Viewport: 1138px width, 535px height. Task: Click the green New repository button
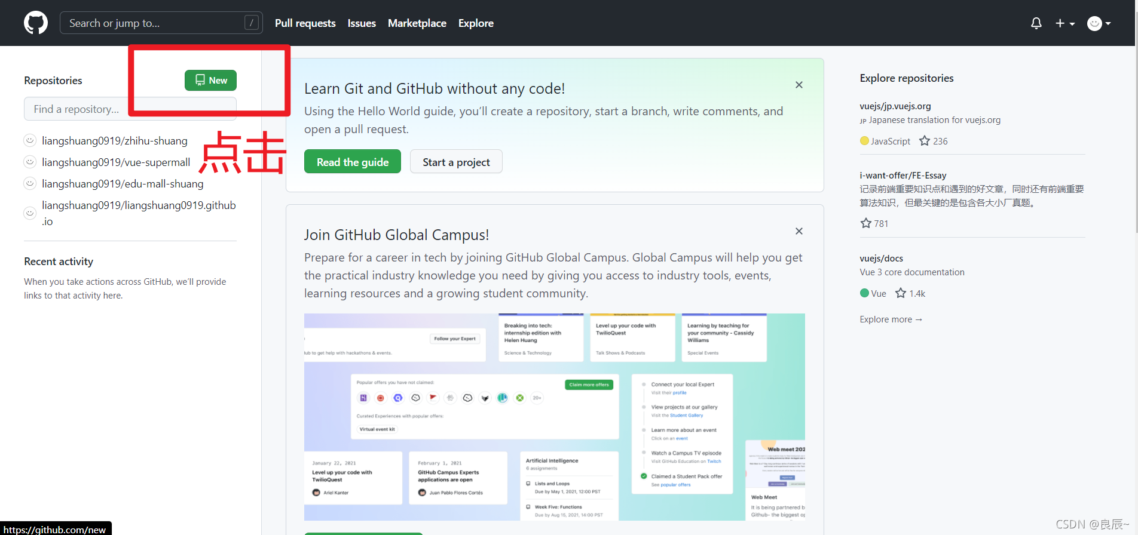tap(210, 81)
